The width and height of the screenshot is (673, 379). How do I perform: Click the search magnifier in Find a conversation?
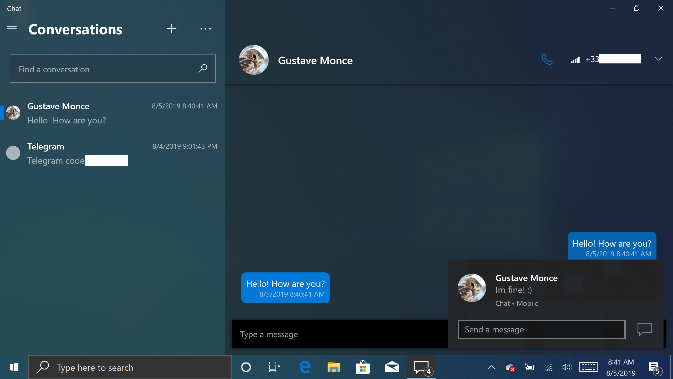click(203, 68)
